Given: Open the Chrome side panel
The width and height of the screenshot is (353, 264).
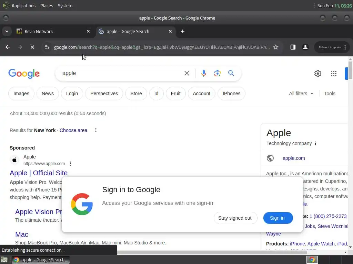Looking at the screenshot, I should point(293,47).
